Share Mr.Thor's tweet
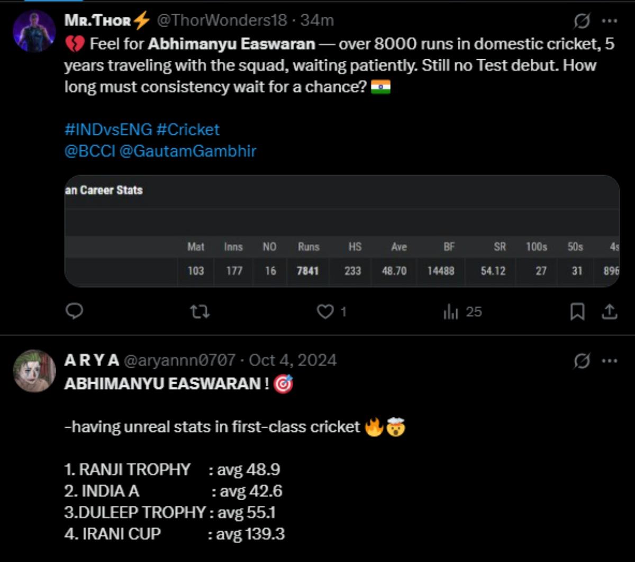Screen dimensions: 635x562 point(609,312)
